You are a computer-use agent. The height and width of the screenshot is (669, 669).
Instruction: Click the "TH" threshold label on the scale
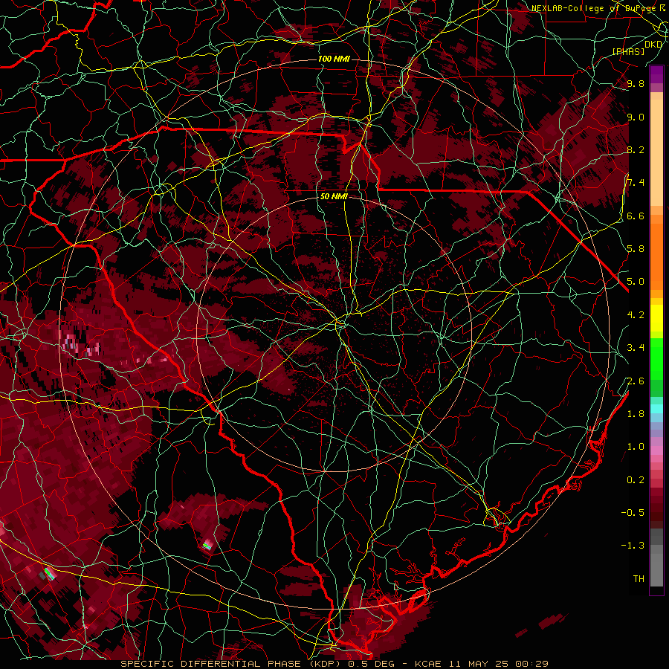pos(639,578)
